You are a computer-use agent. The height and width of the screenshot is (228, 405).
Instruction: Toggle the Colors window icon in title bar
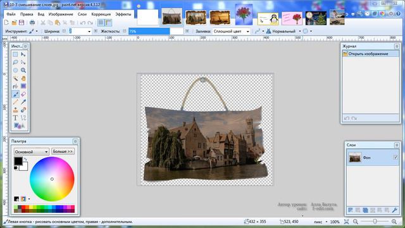[382, 14]
